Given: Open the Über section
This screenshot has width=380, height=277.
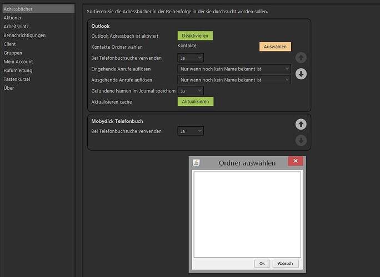Looking at the screenshot, I should click(9, 88).
